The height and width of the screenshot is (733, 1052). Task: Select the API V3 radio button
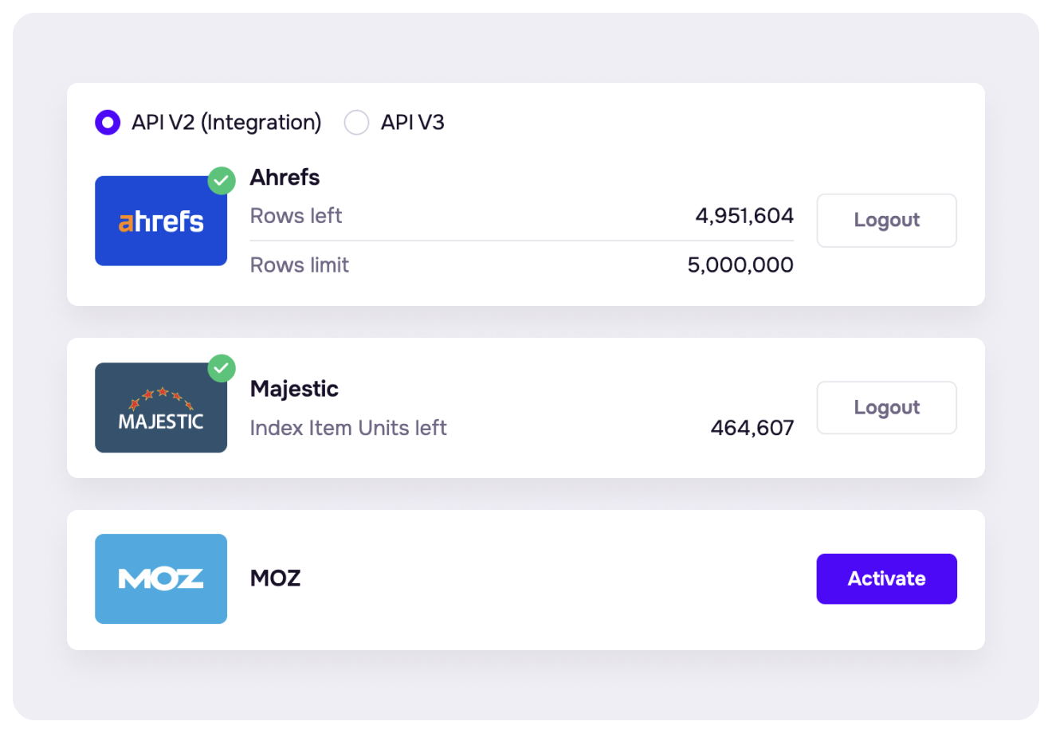coord(356,123)
